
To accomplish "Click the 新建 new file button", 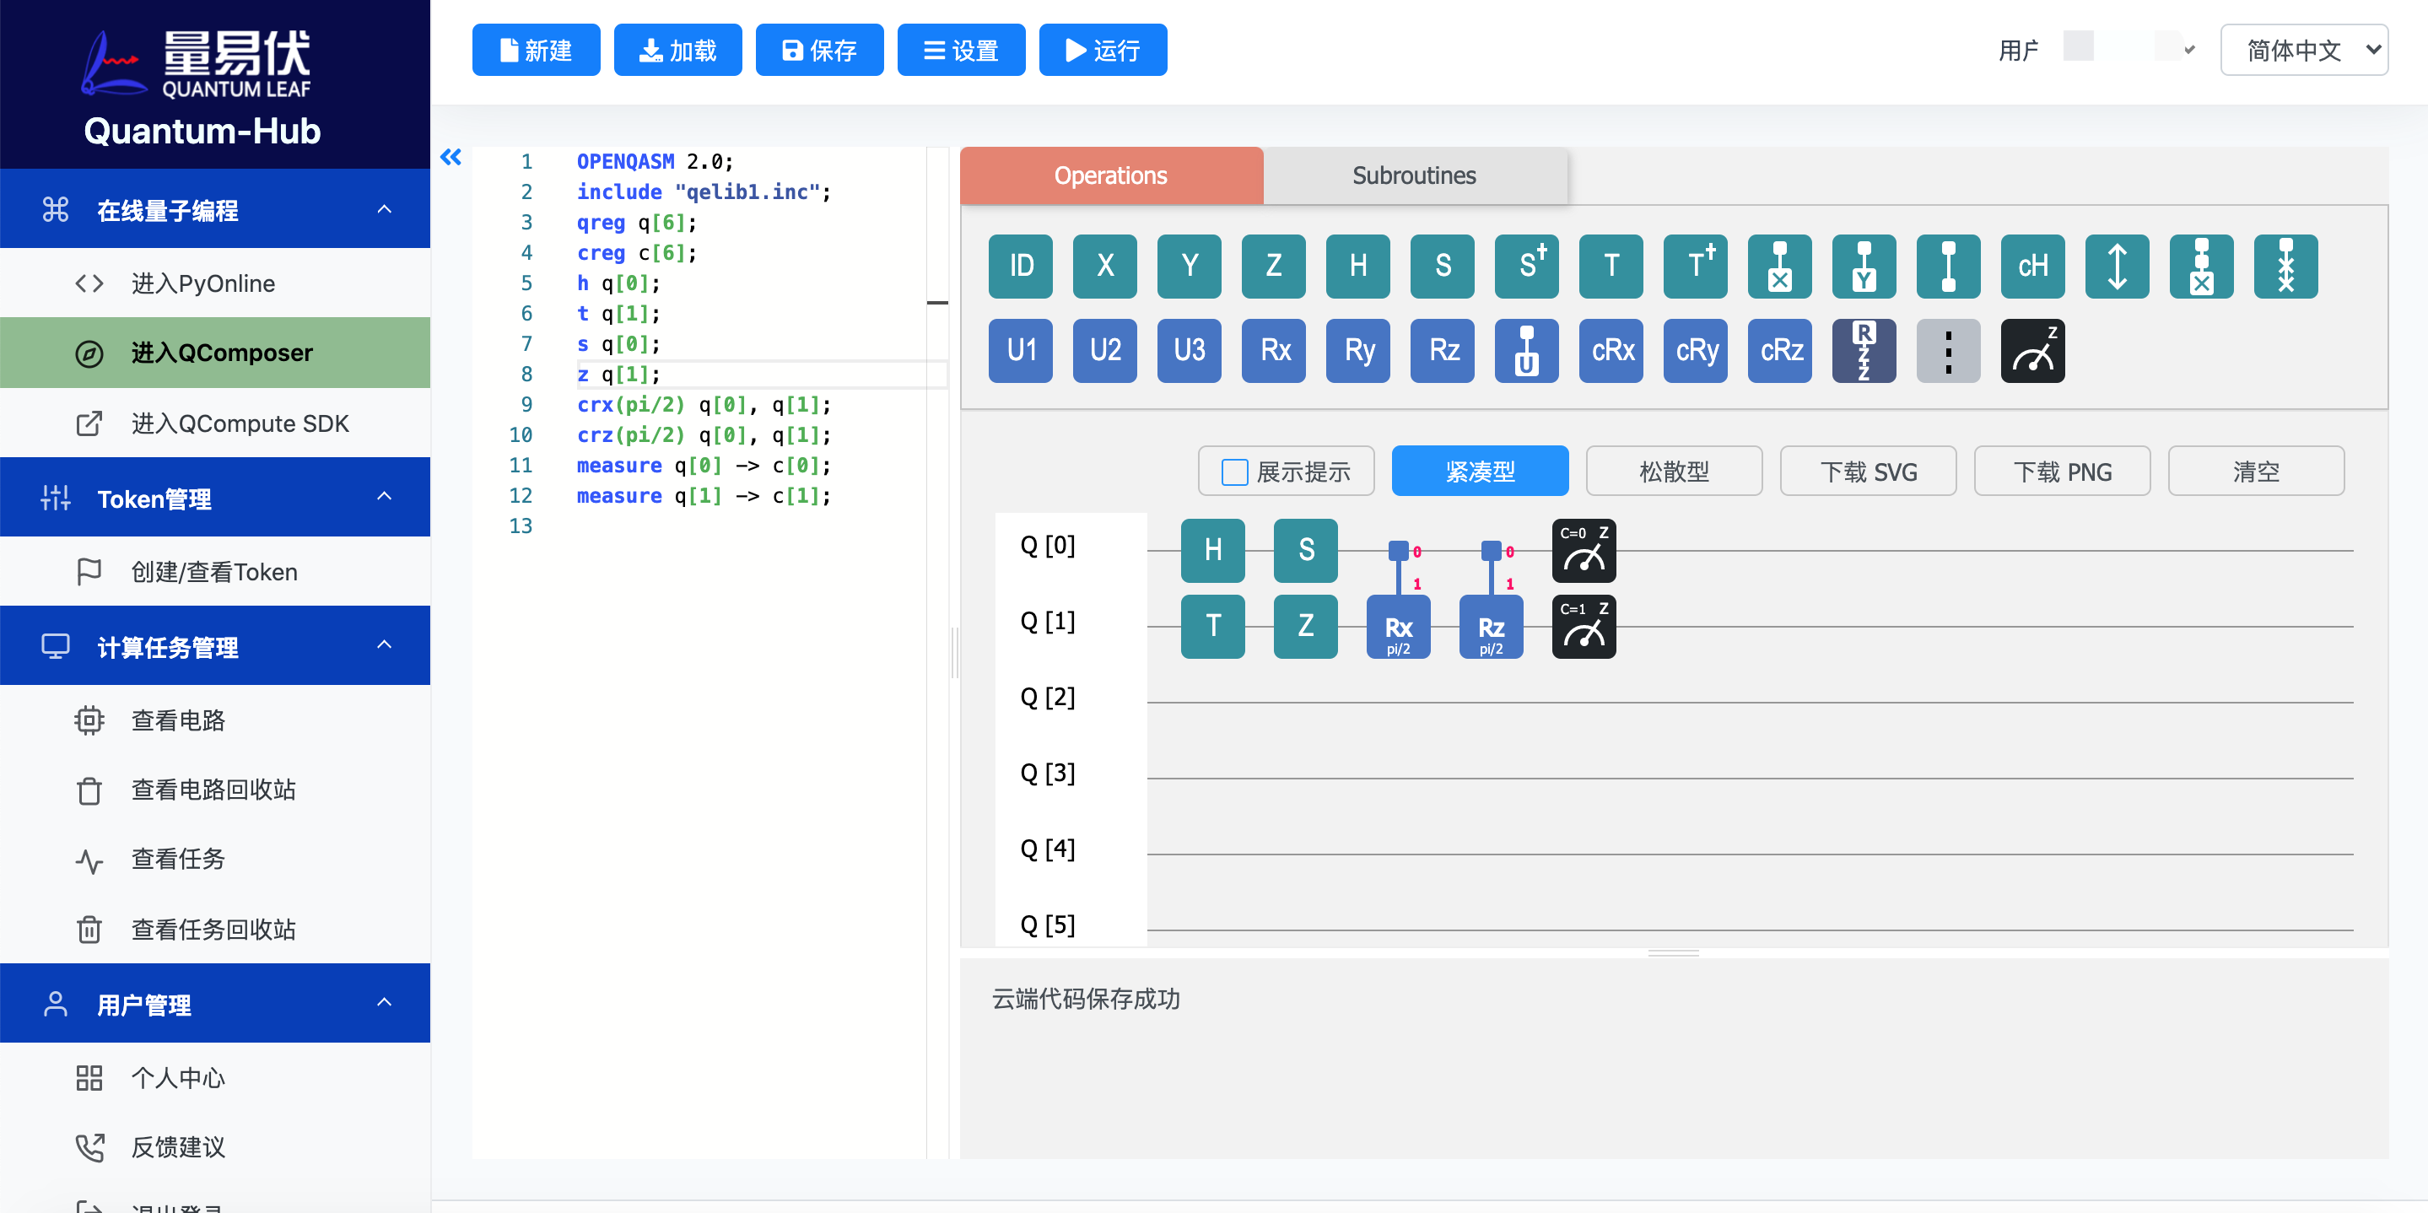I will [x=536, y=50].
